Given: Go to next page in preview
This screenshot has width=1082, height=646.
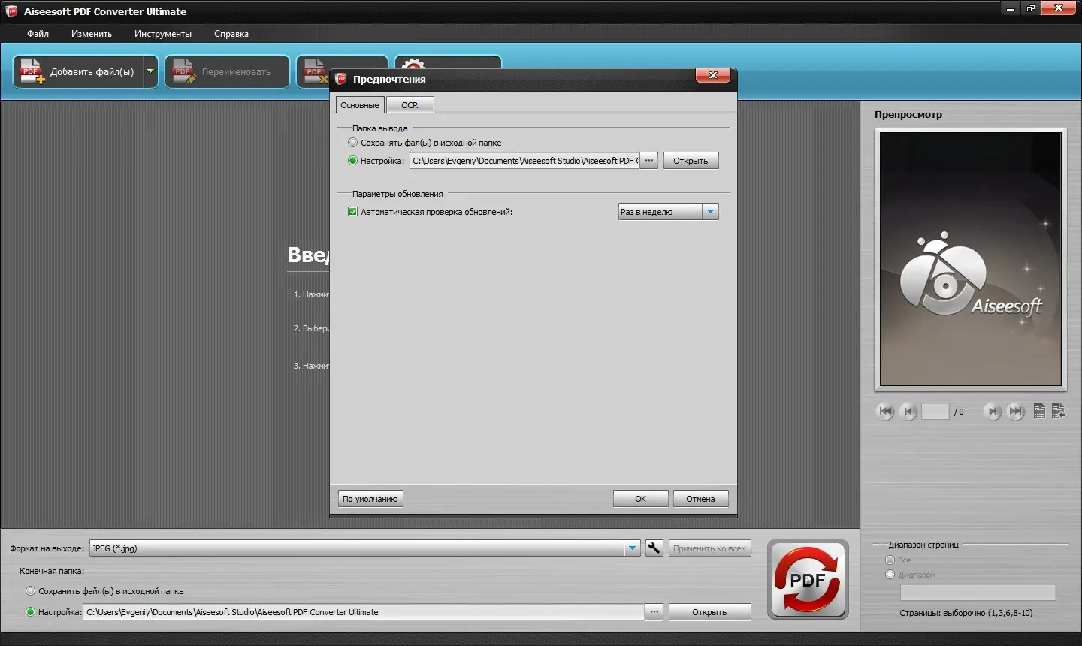Looking at the screenshot, I should (x=993, y=412).
